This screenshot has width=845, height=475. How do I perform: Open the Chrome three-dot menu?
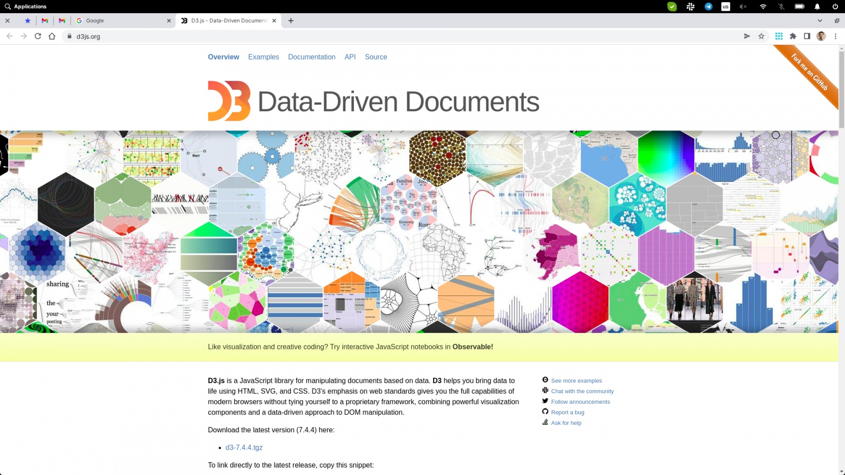pyautogui.click(x=835, y=36)
